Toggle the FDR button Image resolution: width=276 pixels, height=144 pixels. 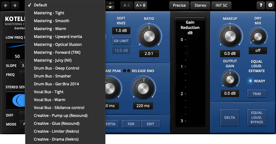pos(131,124)
